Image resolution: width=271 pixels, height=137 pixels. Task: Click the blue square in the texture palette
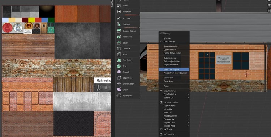click(x=44, y=20)
